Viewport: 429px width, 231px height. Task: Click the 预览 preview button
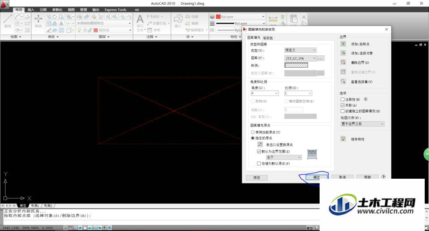[257, 178]
